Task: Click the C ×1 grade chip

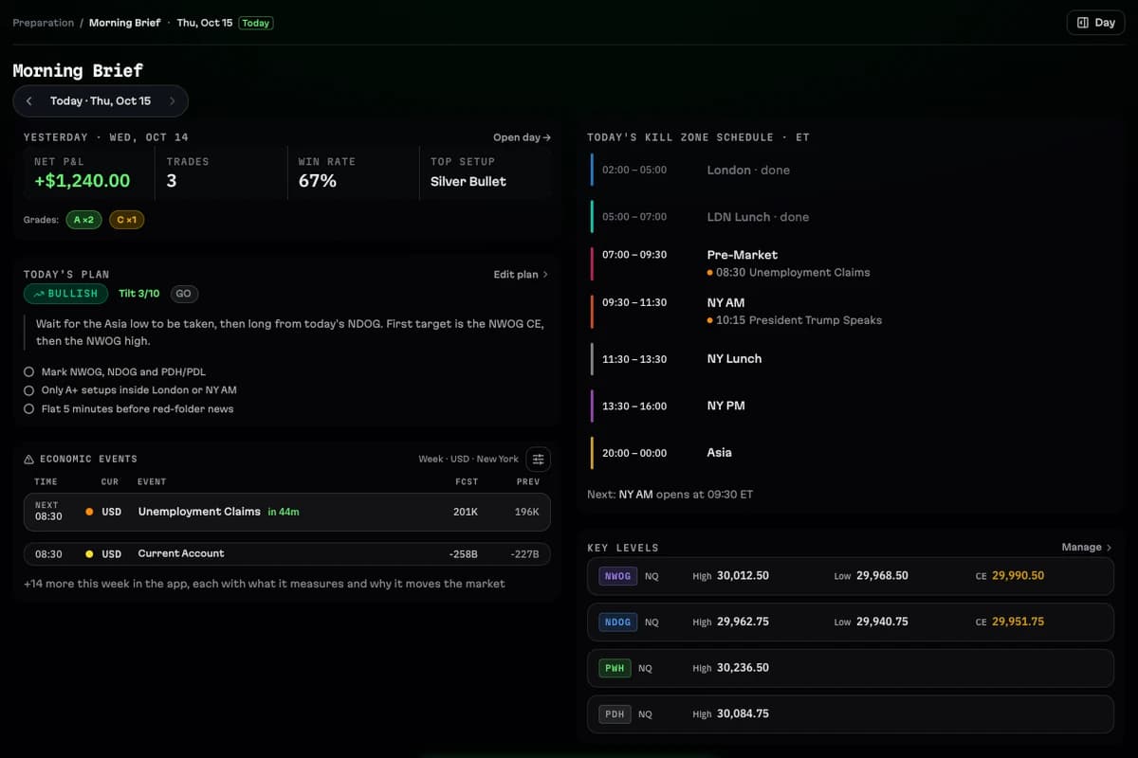Action: [126, 220]
